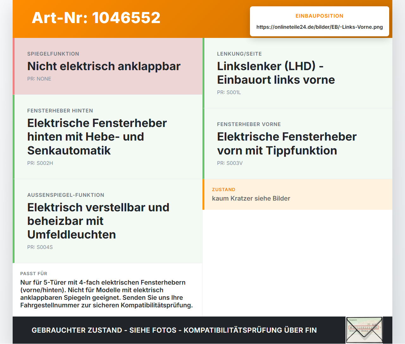Select the Art-Nr: 1046552 heading
Screen dimensions: 405x344
(96, 18)
